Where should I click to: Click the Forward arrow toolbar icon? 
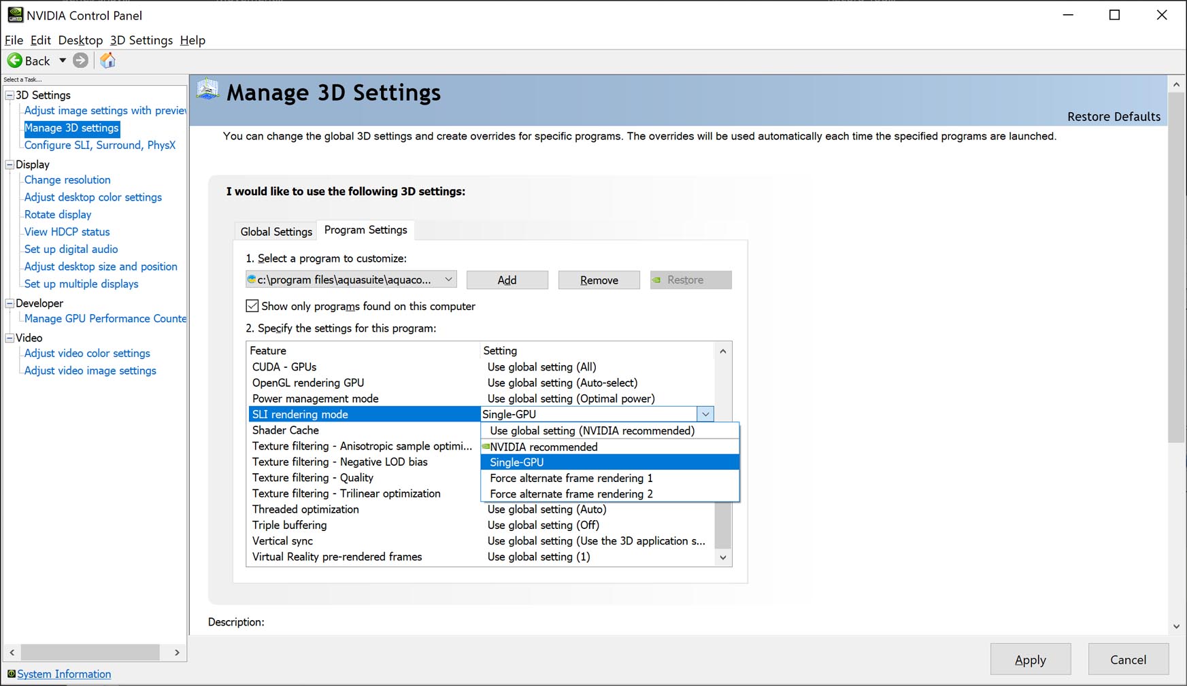click(x=80, y=61)
